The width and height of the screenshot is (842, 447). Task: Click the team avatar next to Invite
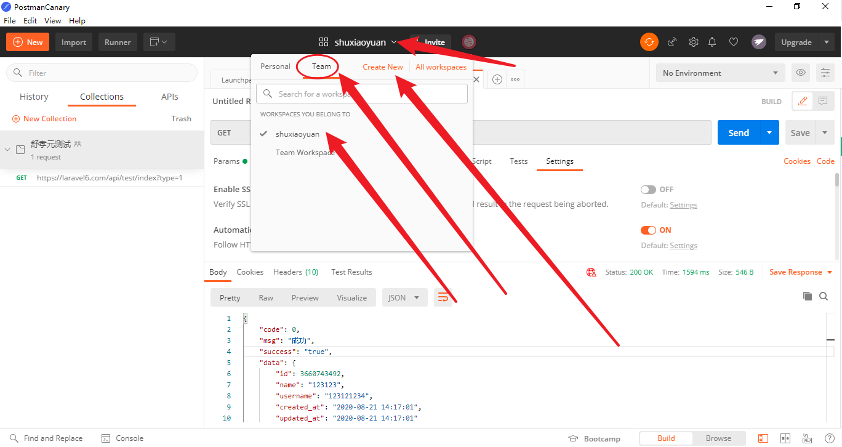tap(469, 42)
